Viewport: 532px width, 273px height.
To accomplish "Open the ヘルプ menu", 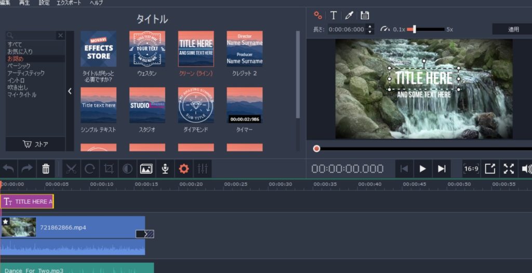I will (96, 3).
